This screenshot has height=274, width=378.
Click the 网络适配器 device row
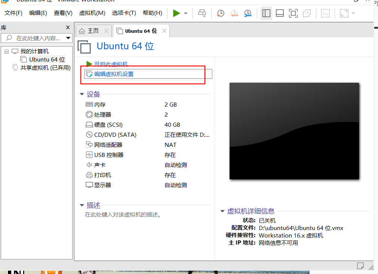pyautogui.click(x=148, y=145)
